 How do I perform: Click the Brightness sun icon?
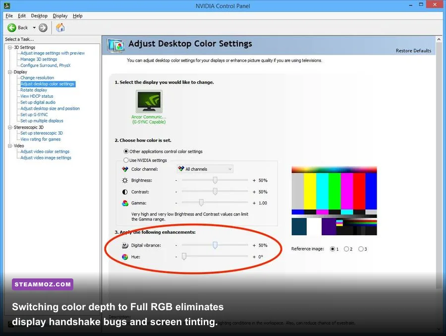(x=125, y=180)
